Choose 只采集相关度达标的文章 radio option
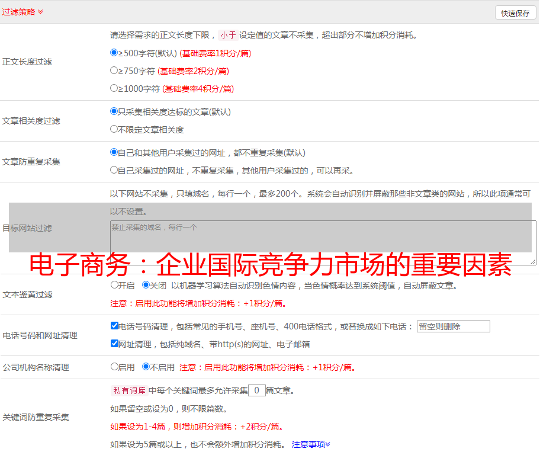The height and width of the screenshot is (455, 540). pos(114,111)
